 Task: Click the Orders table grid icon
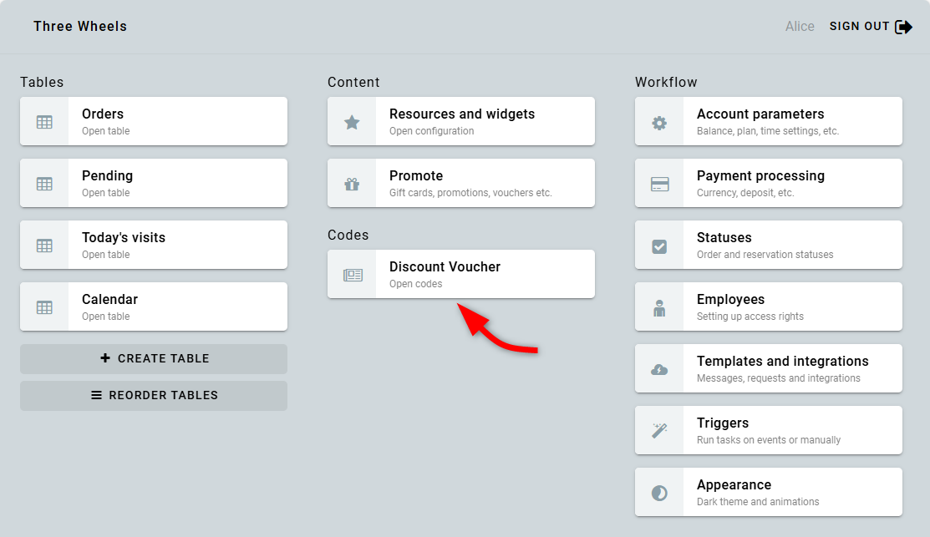coord(44,122)
